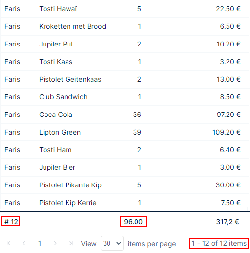The image size is (250, 253).
Task: Select the Kroketten met Brood row
Action: pyautogui.click(x=125, y=26)
